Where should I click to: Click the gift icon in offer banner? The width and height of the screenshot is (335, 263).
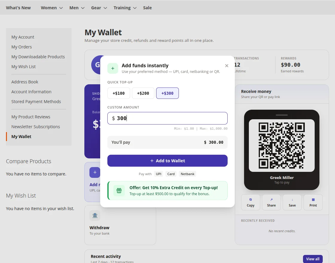click(119, 190)
